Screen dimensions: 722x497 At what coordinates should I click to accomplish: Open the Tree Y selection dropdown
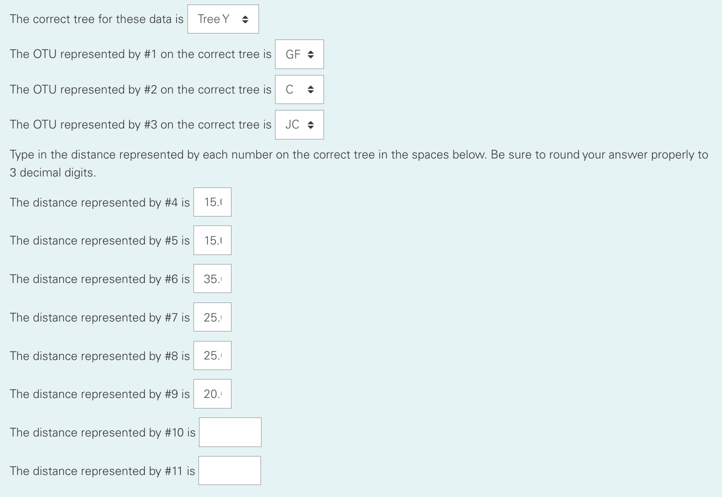coord(223,19)
